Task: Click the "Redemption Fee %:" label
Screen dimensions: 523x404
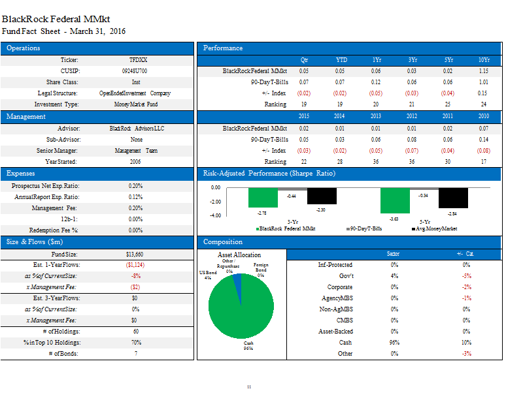Action: pyautogui.click(x=54, y=230)
